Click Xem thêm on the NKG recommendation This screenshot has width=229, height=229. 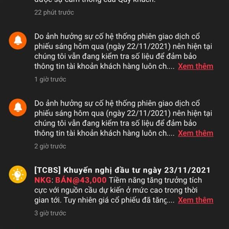pos(195,200)
